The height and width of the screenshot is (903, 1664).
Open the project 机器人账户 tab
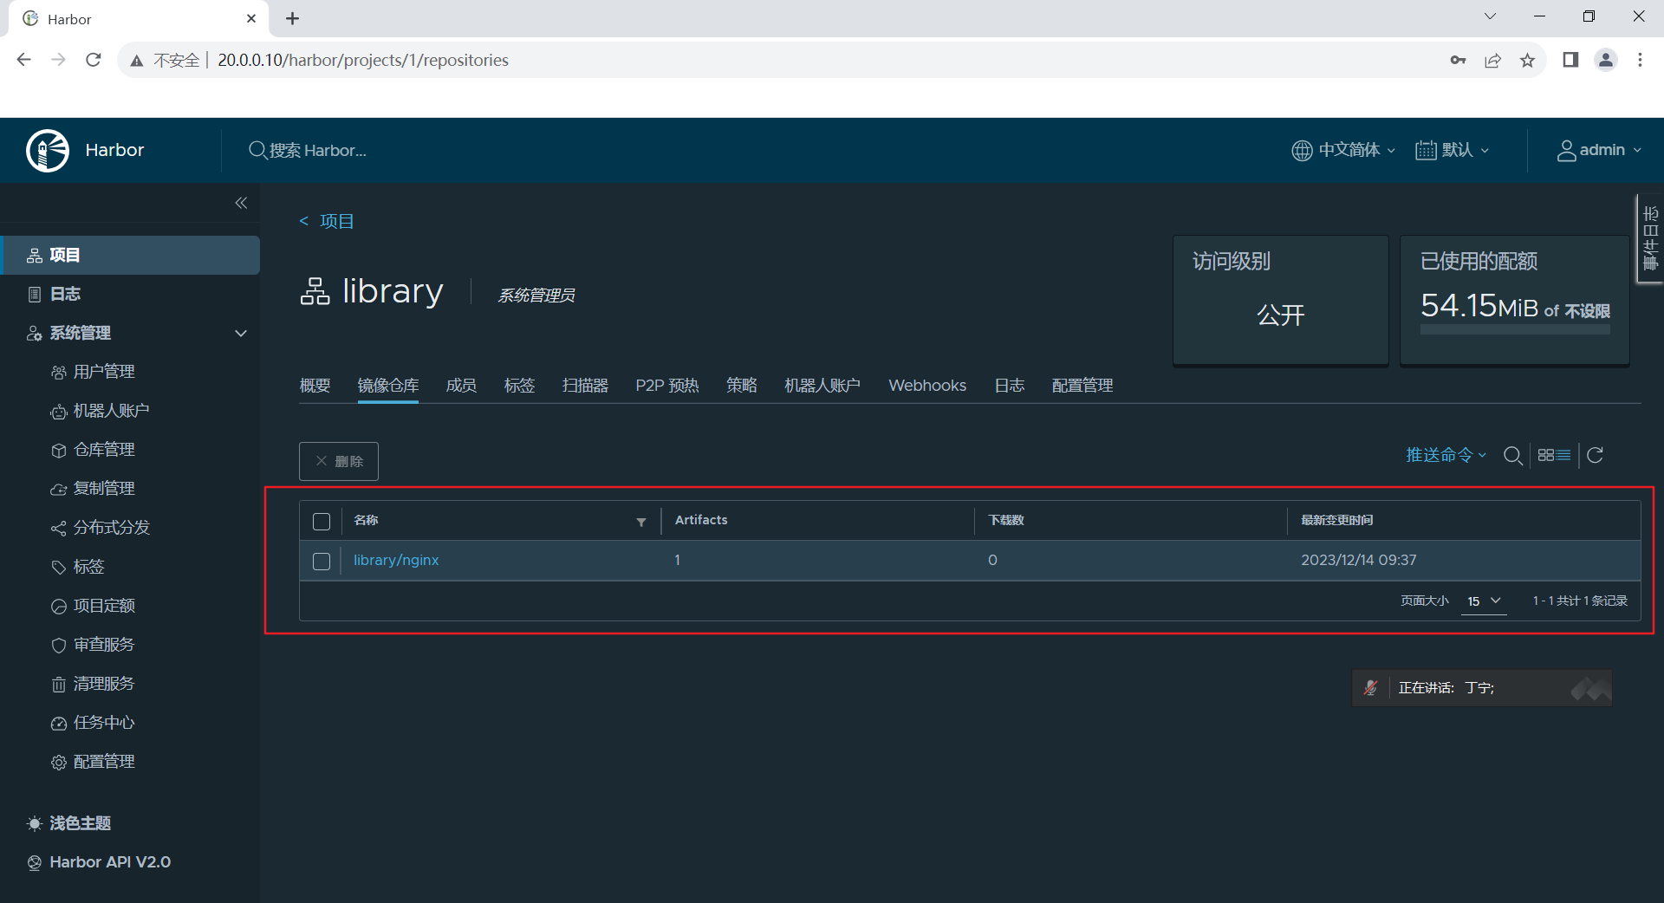click(x=822, y=386)
